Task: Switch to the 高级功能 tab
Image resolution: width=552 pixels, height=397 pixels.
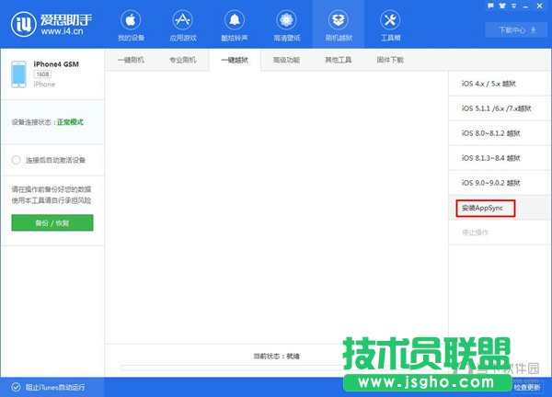Action: pyautogui.click(x=286, y=60)
